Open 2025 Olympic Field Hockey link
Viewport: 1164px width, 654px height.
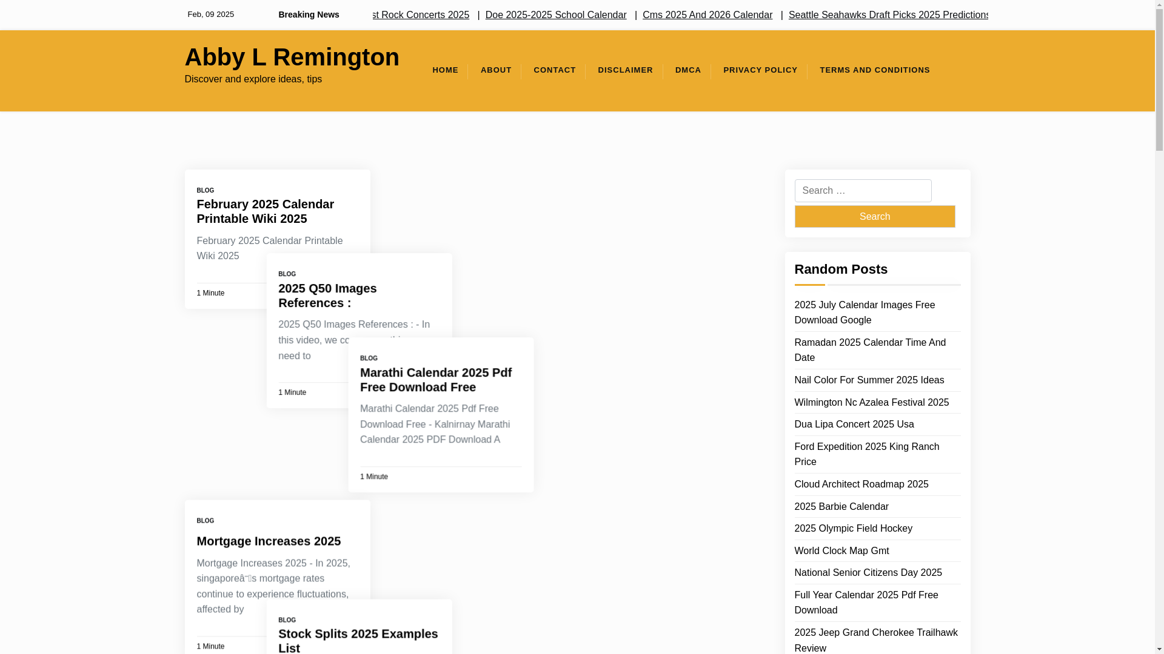click(x=853, y=529)
